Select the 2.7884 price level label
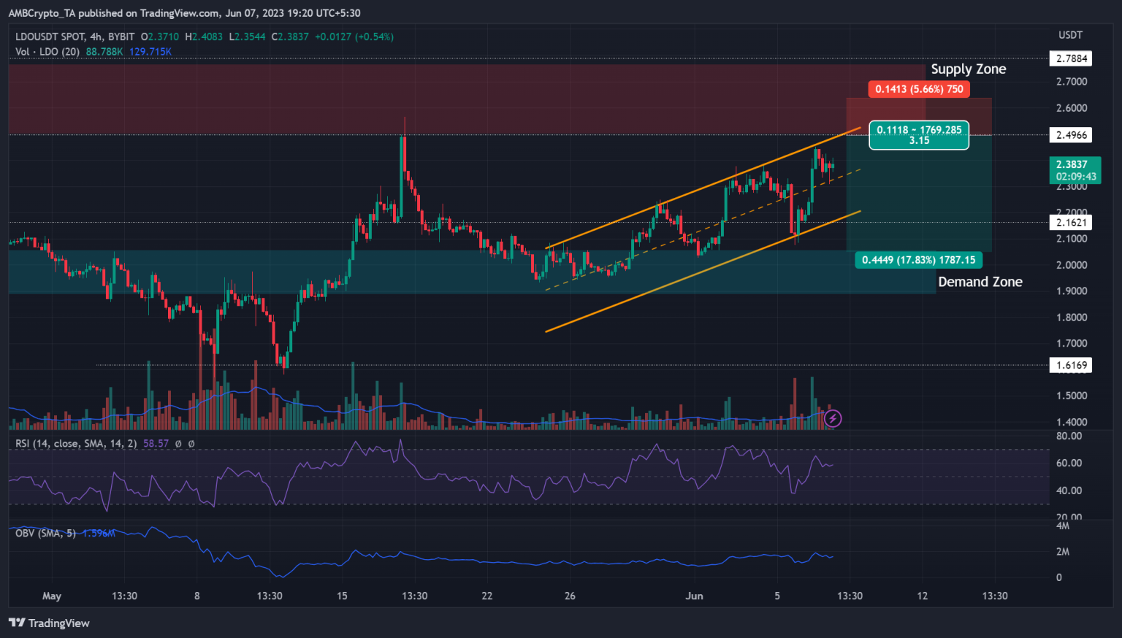1122x638 pixels. point(1070,58)
